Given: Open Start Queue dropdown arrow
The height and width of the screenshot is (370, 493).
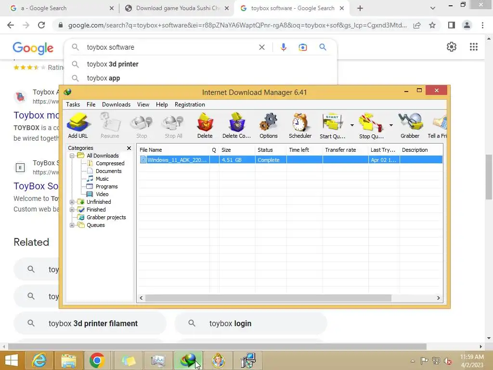Looking at the screenshot, I should coord(352,125).
